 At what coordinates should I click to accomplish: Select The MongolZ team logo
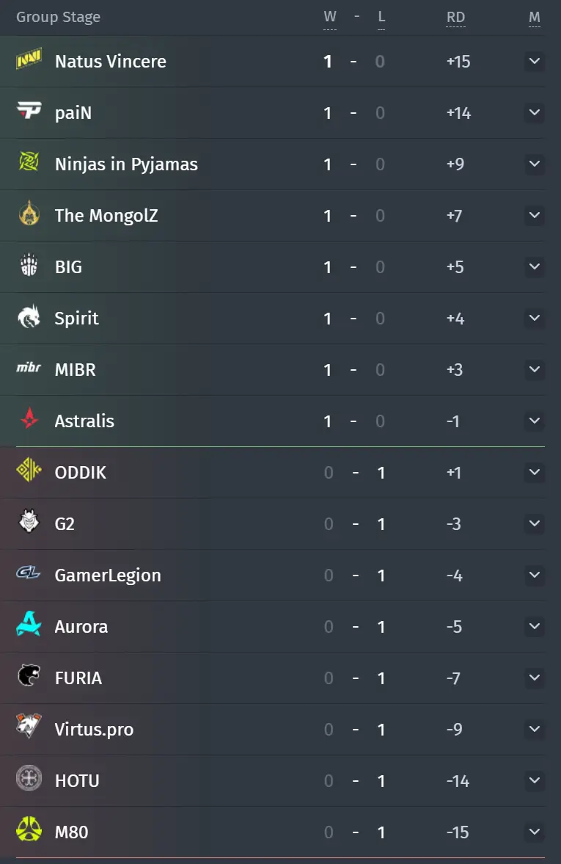tap(29, 213)
